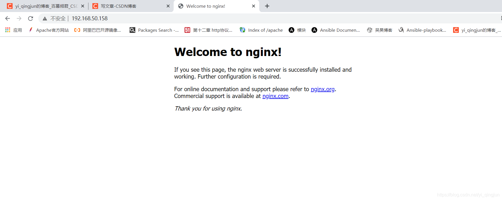Open the Ansible-playbook... bookmark
This screenshot has width=502, height=200.
click(422, 30)
